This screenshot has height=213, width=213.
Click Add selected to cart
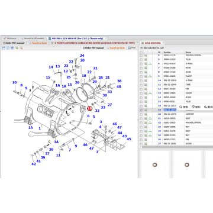pos(152,48)
